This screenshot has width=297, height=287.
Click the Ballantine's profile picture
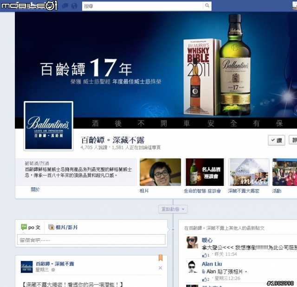click(48, 126)
